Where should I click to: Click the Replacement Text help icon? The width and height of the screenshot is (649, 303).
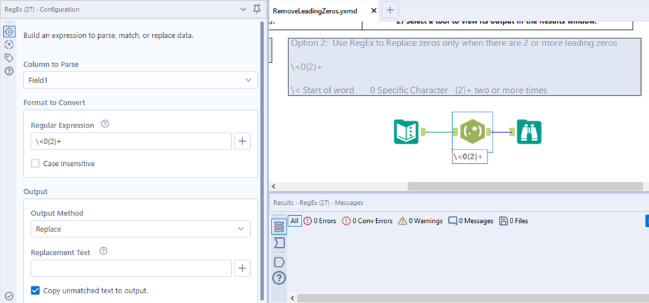point(103,251)
